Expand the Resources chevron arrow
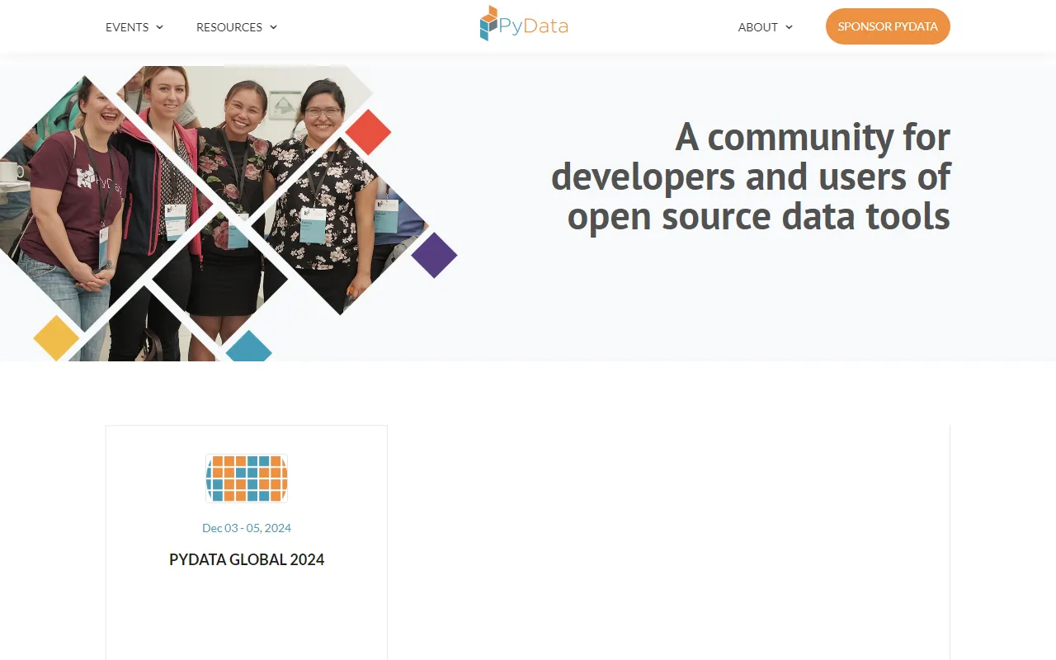The height and width of the screenshot is (660, 1056). (273, 27)
